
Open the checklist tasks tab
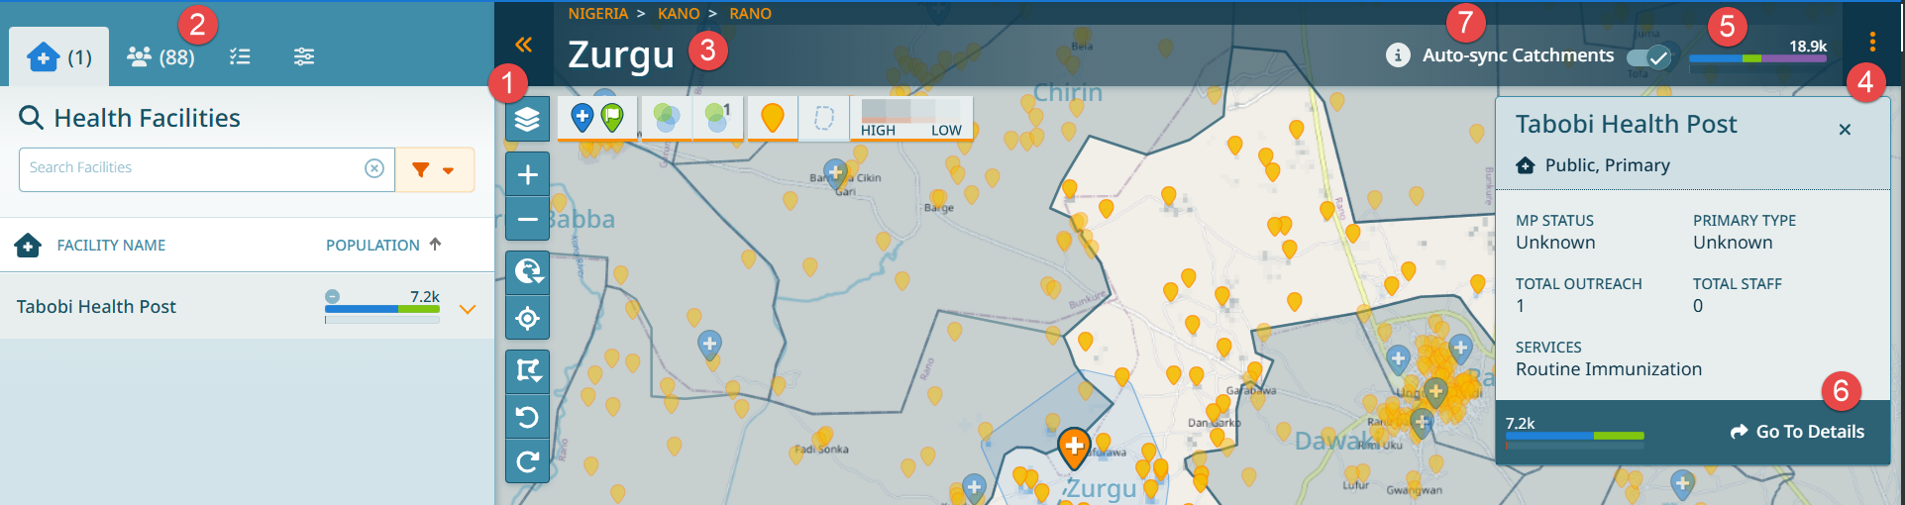pos(240,56)
